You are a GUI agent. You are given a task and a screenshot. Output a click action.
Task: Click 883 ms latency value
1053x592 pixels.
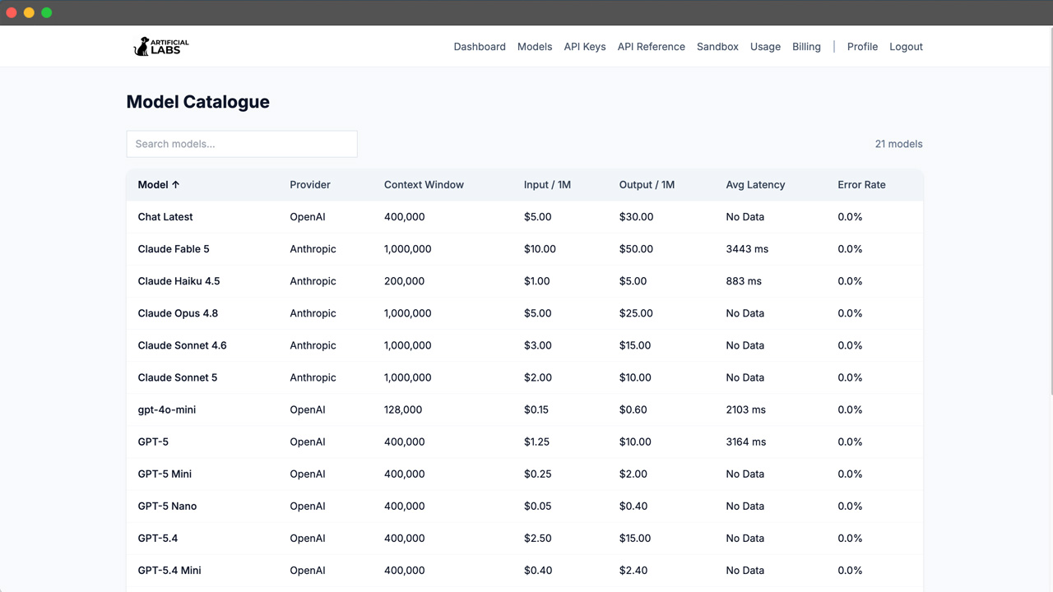(x=744, y=281)
